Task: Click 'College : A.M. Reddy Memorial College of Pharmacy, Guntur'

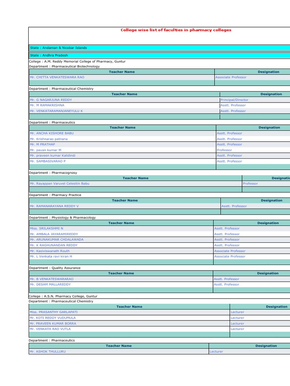Action: [x=77, y=61]
